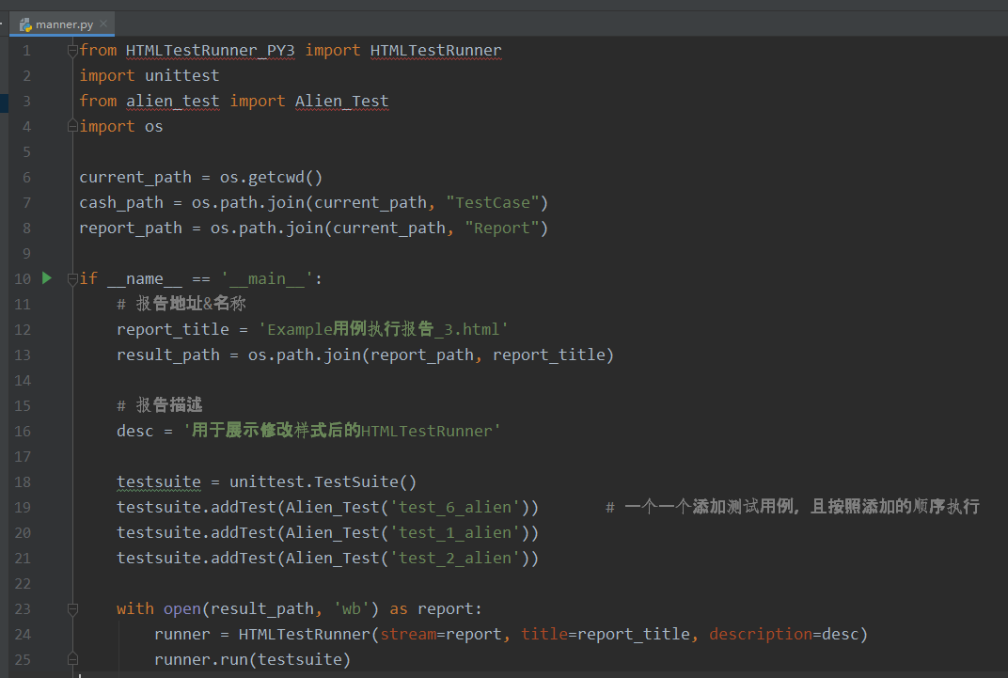Image resolution: width=1008 pixels, height=678 pixels.
Task: Click 'Alien_Test' class import on line 3
Action: click(x=342, y=101)
